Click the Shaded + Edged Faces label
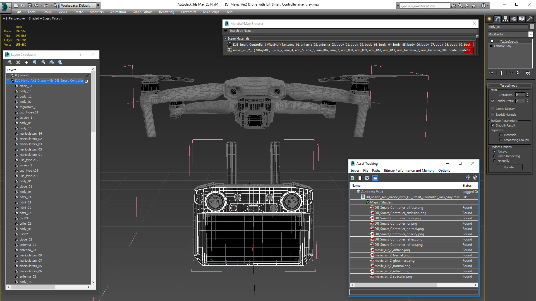This screenshot has width=536, height=301. click(44, 18)
